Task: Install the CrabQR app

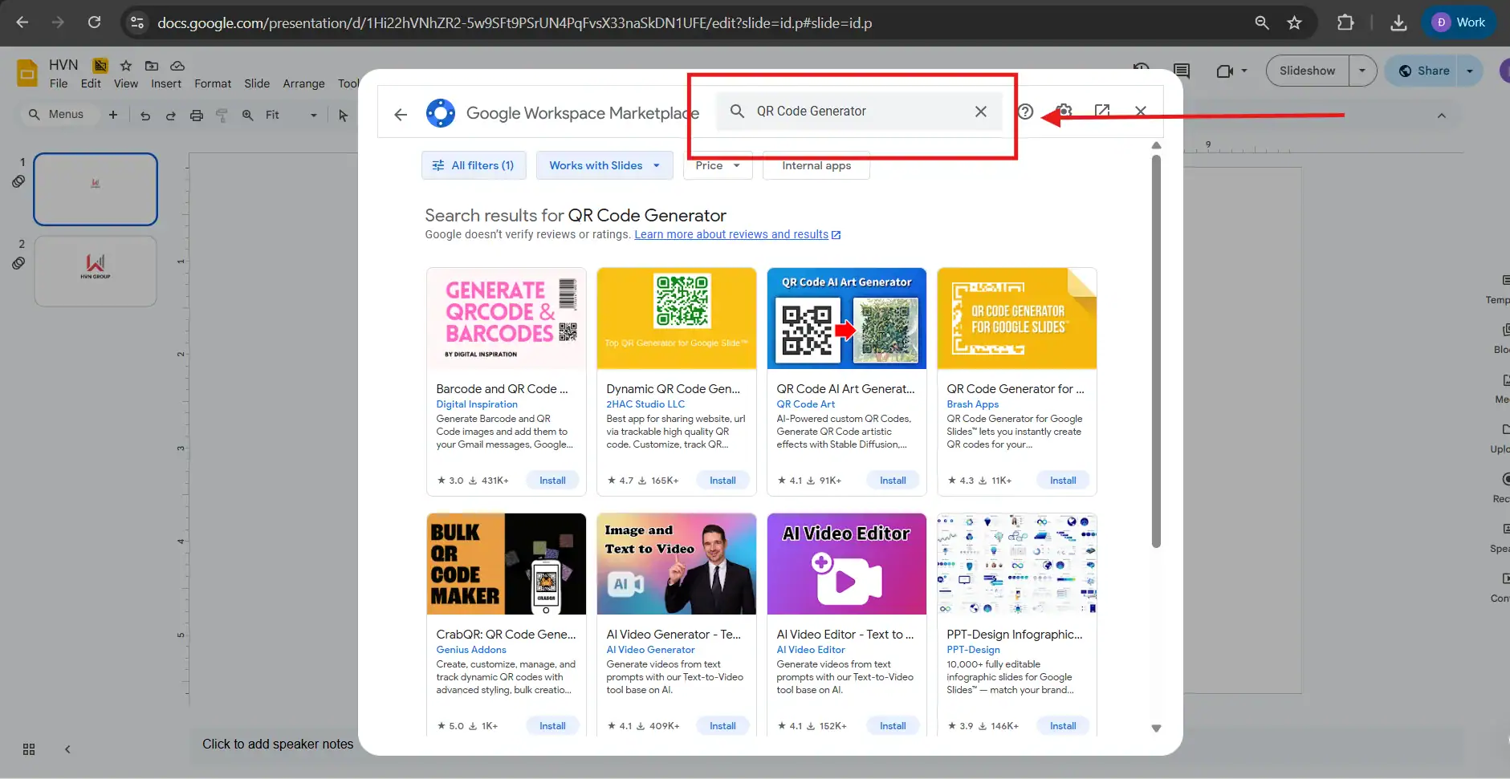Action: pyautogui.click(x=552, y=726)
